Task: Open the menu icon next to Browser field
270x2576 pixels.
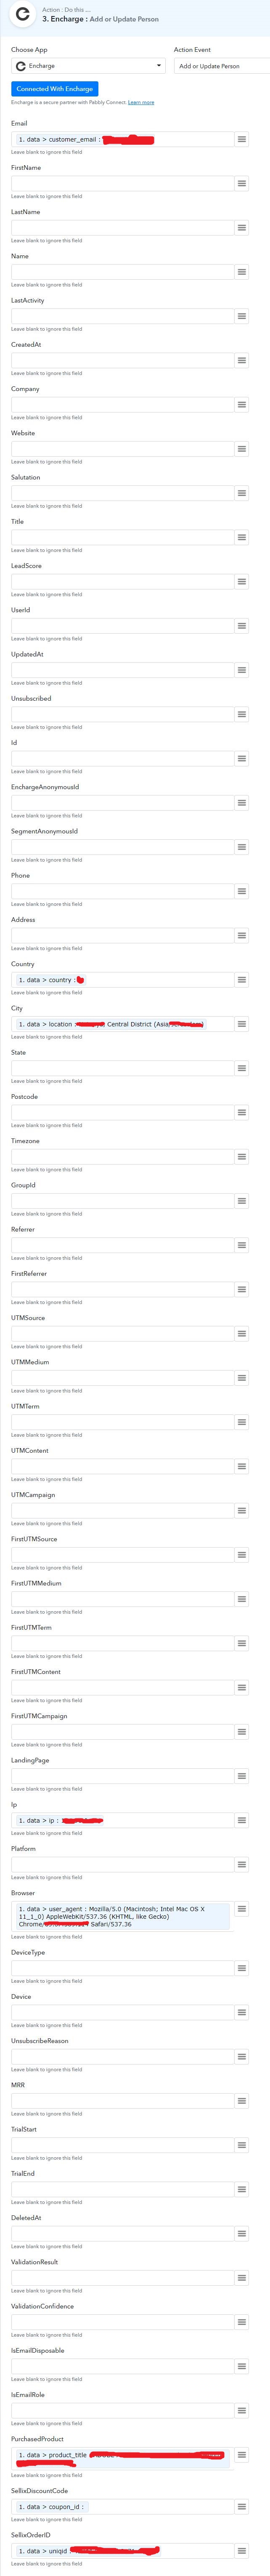Action: (241, 1909)
